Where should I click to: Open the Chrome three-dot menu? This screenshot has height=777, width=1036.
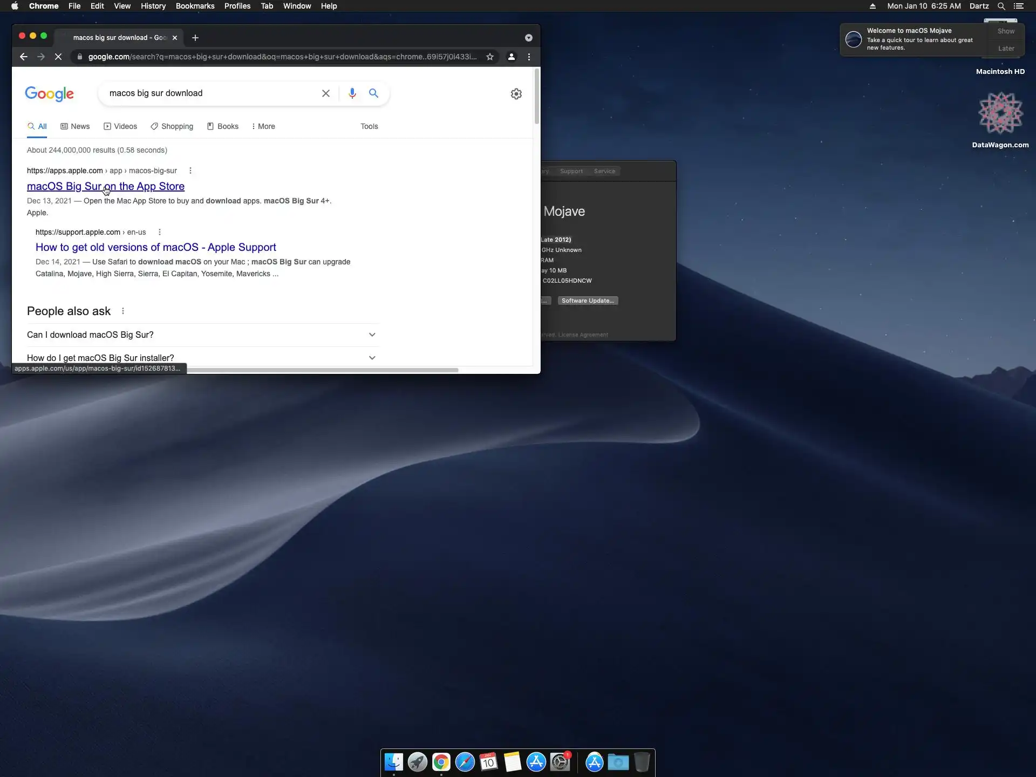point(529,57)
